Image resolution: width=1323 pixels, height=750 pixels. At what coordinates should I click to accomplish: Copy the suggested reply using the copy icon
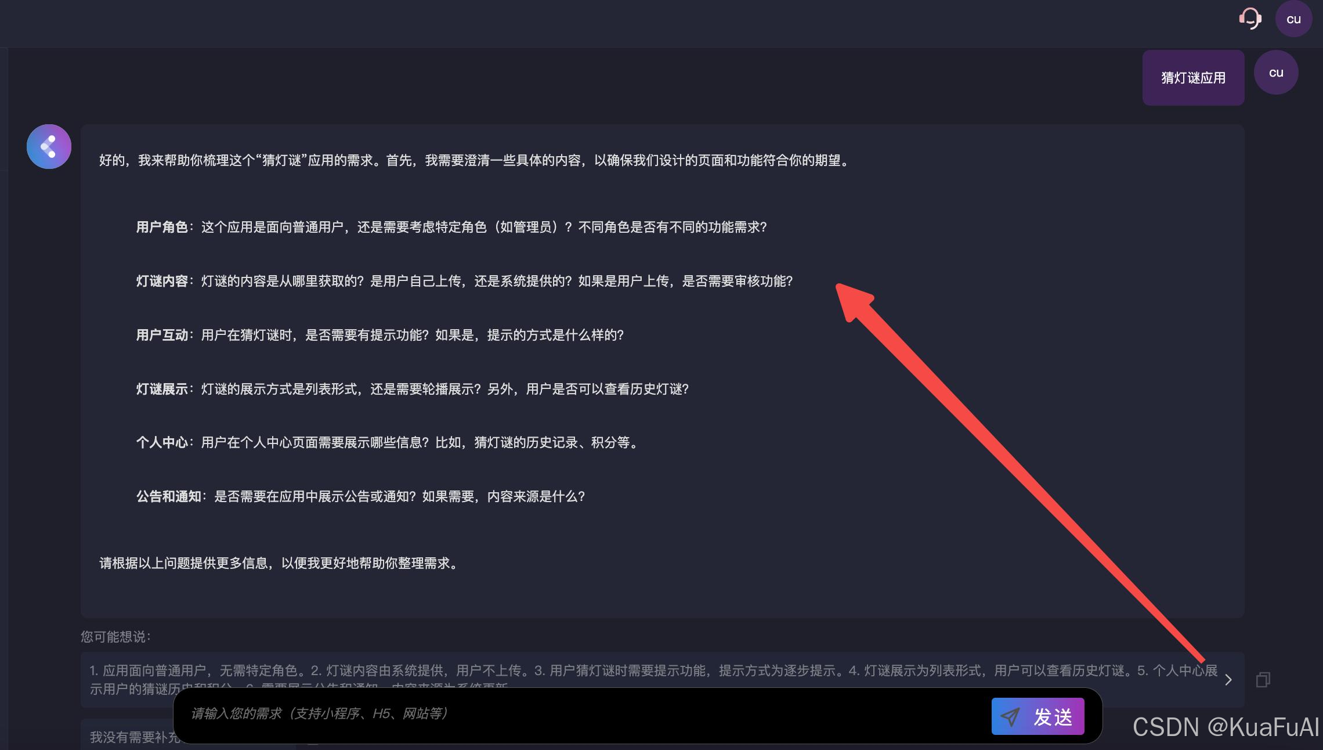point(1263,679)
